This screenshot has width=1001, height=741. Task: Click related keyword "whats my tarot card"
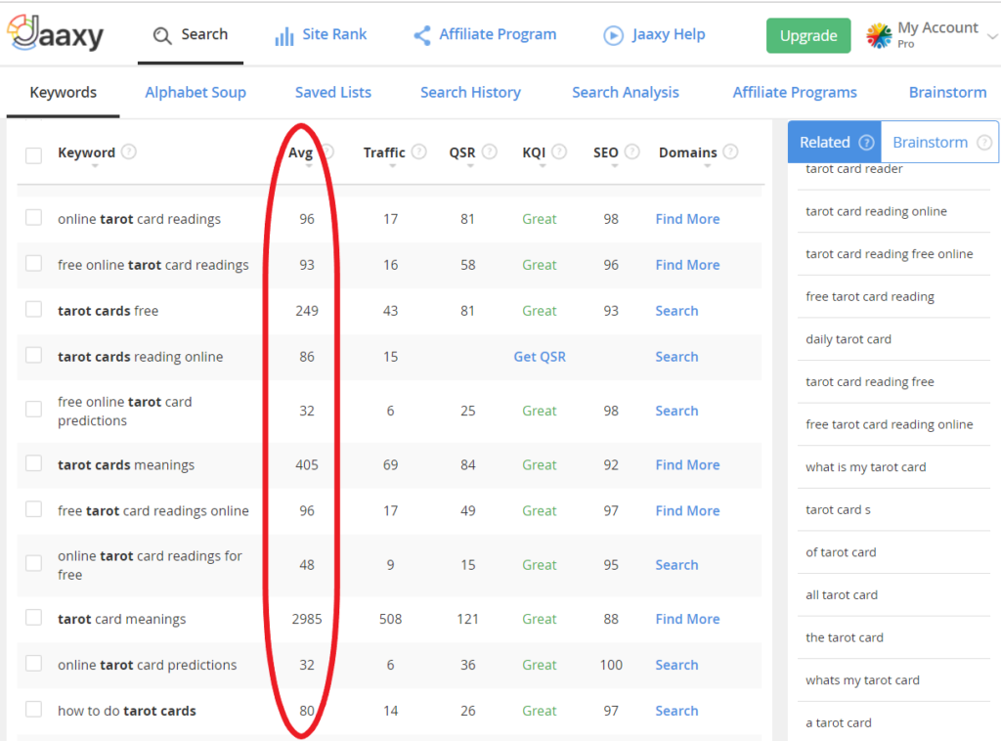[x=862, y=679]
